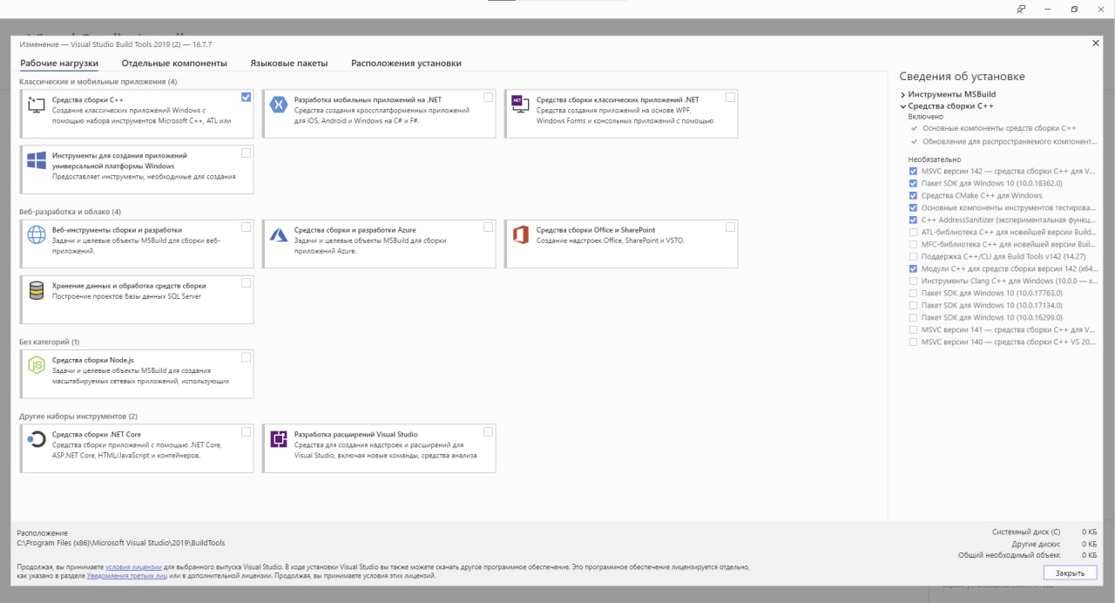Uncheck the 'Средства сборки C++' workload checkbox
This screenshot has width=1115, height=603.
(246, 97)
